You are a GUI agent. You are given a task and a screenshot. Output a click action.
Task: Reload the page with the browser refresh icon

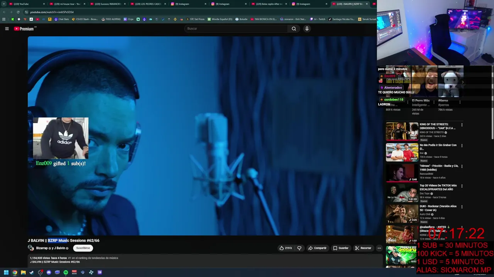click(x=18, y=12)
